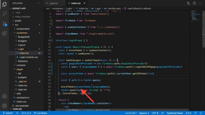Expand the Budgets folder
Screen dimensions: 205x115
[26, 41]
